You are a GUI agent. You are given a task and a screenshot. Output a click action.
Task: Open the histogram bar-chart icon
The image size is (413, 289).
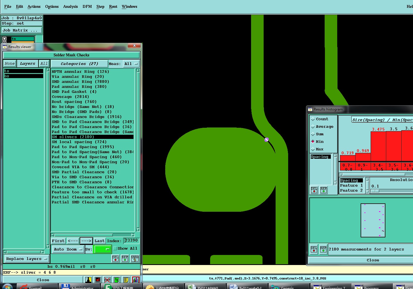coord(136,280)
